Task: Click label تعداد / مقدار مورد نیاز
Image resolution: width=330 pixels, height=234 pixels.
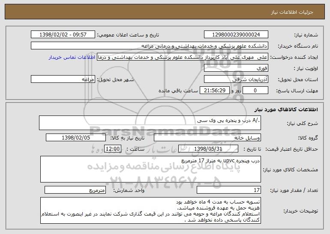Action: (x=294, y=190)
